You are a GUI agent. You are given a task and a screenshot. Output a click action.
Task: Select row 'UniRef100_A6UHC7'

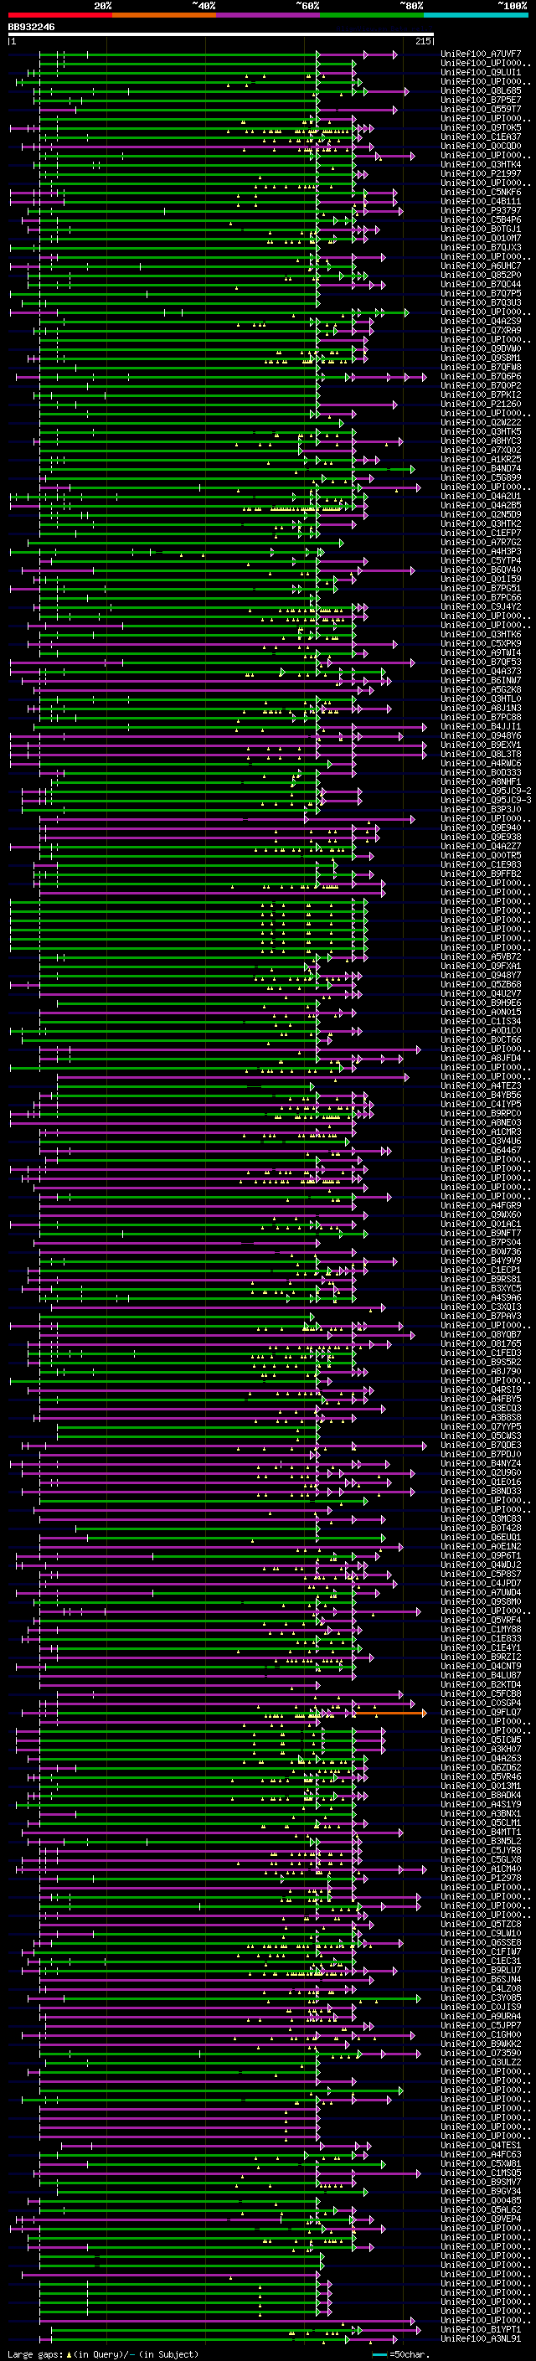(481, 265)
